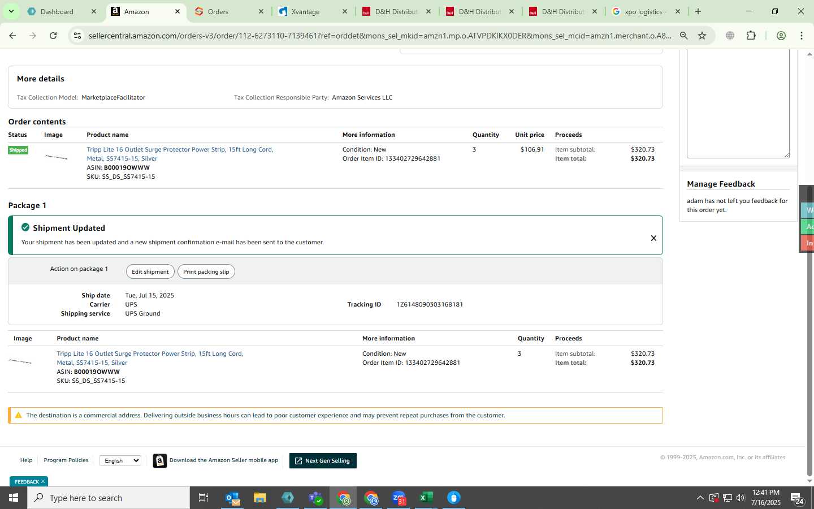Open a new browser tab
Screen dimensions: 814x509
(x=698, y=11)
